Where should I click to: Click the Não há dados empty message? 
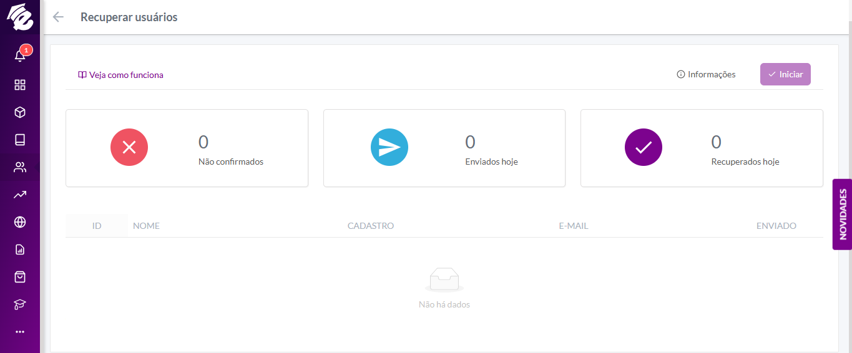click(444, 305)
